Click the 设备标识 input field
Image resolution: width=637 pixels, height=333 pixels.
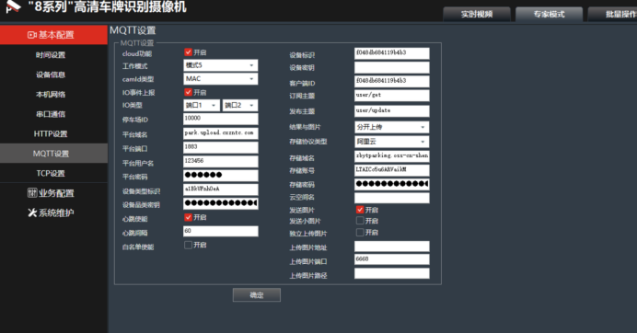tap(391, 53)
